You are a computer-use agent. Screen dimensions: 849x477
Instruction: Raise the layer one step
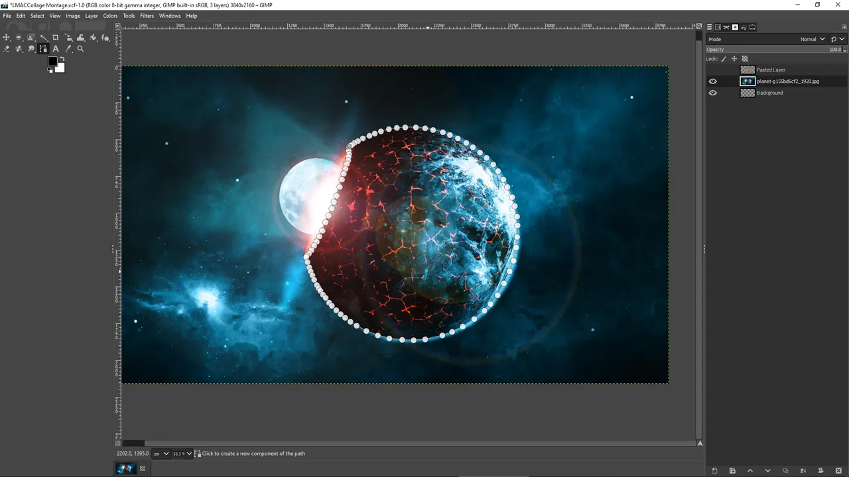tap(750, 470)
